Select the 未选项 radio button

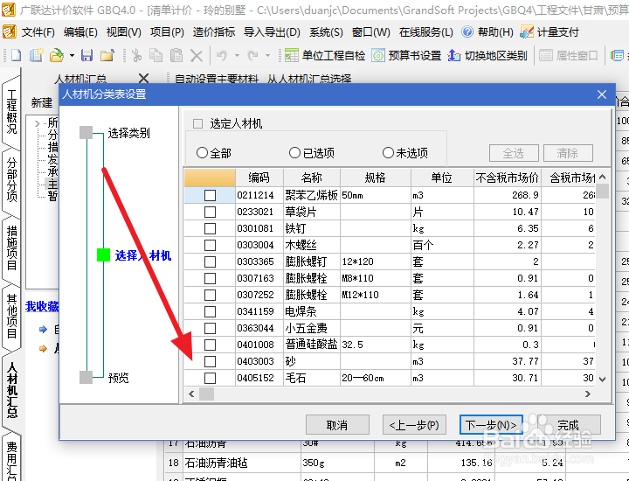[388, 152]
